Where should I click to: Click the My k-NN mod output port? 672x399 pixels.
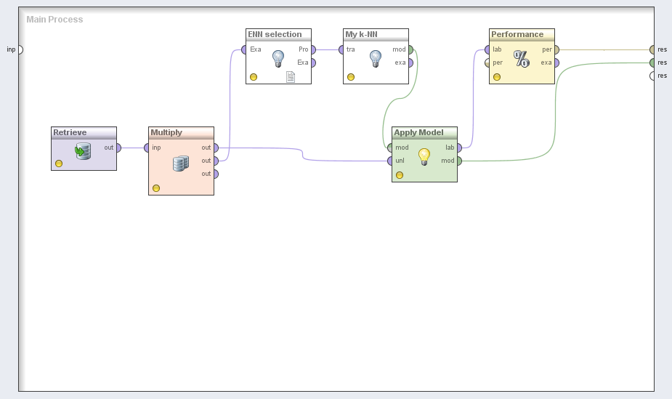(410, 49)
